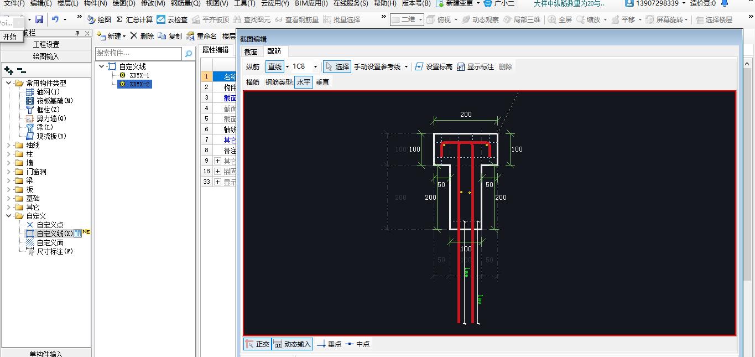The image size is (755, 357).
Task: Click 选择楼层 floor selection tool
Action: 714,19
